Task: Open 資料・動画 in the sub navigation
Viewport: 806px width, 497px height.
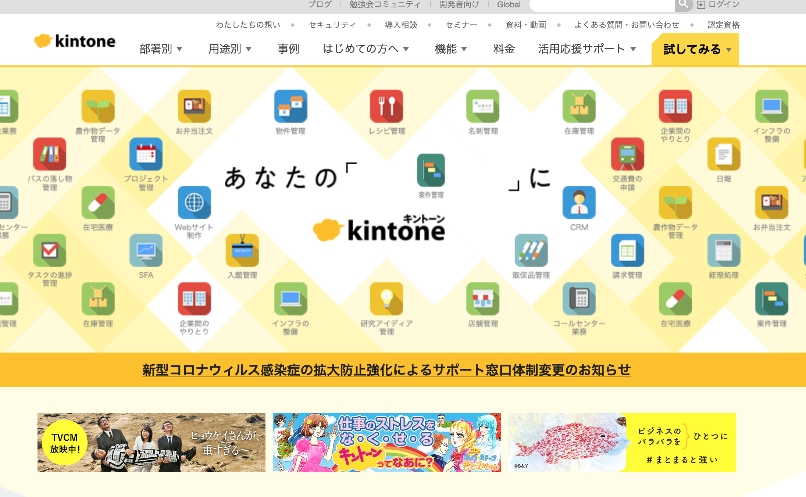Action: pos(526,25)
